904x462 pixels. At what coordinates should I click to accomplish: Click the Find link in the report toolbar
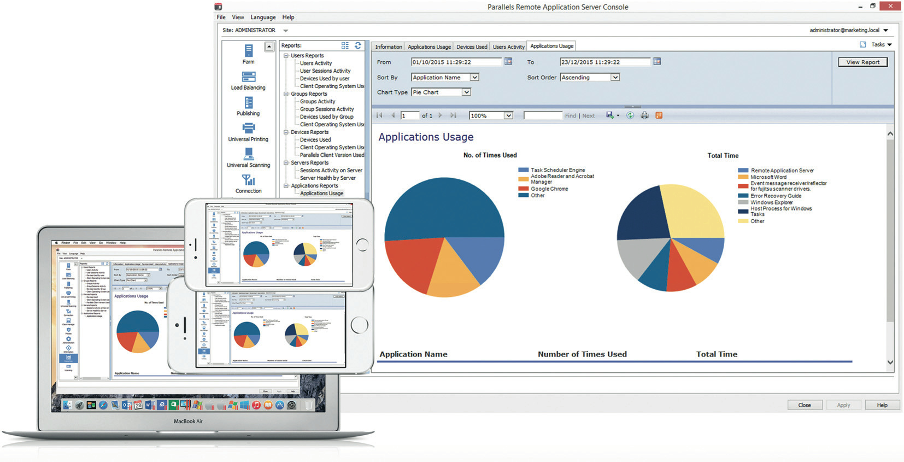570,116
